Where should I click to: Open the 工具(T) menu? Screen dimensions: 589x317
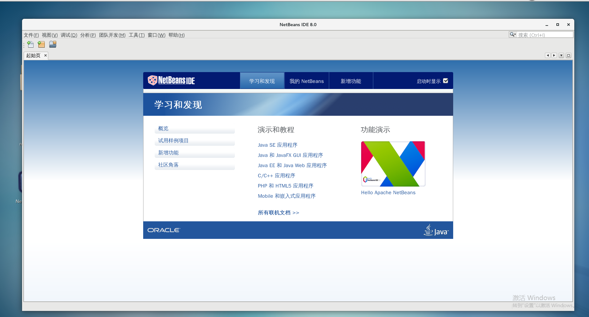(136, 35)
